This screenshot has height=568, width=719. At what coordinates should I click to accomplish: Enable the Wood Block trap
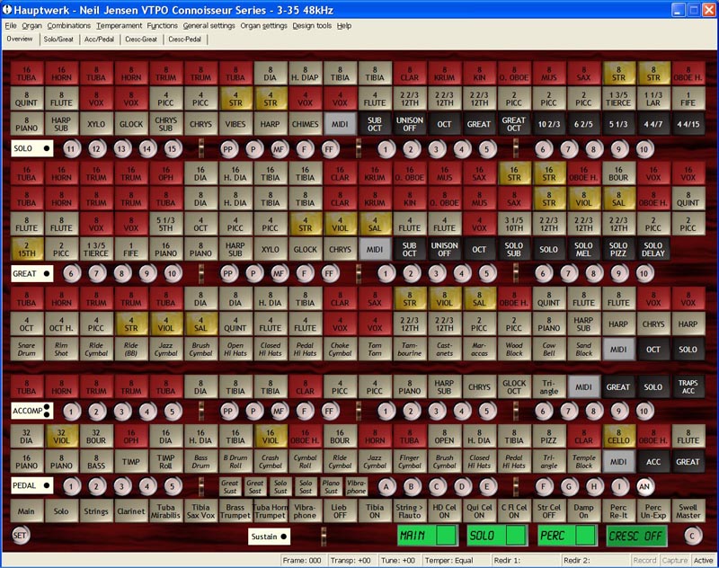513,349
